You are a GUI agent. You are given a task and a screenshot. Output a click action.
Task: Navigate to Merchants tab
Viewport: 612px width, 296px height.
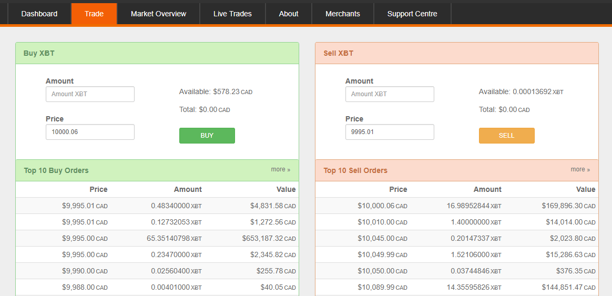(343, 14)
